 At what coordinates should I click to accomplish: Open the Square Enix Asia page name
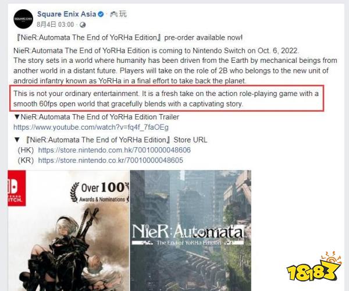point(66,14)
